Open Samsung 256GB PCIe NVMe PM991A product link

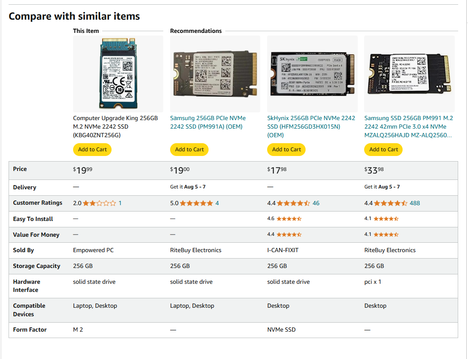[208, 122]
